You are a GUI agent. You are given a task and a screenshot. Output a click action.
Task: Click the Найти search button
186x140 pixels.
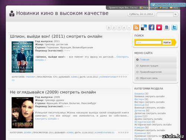coord(167,43)
